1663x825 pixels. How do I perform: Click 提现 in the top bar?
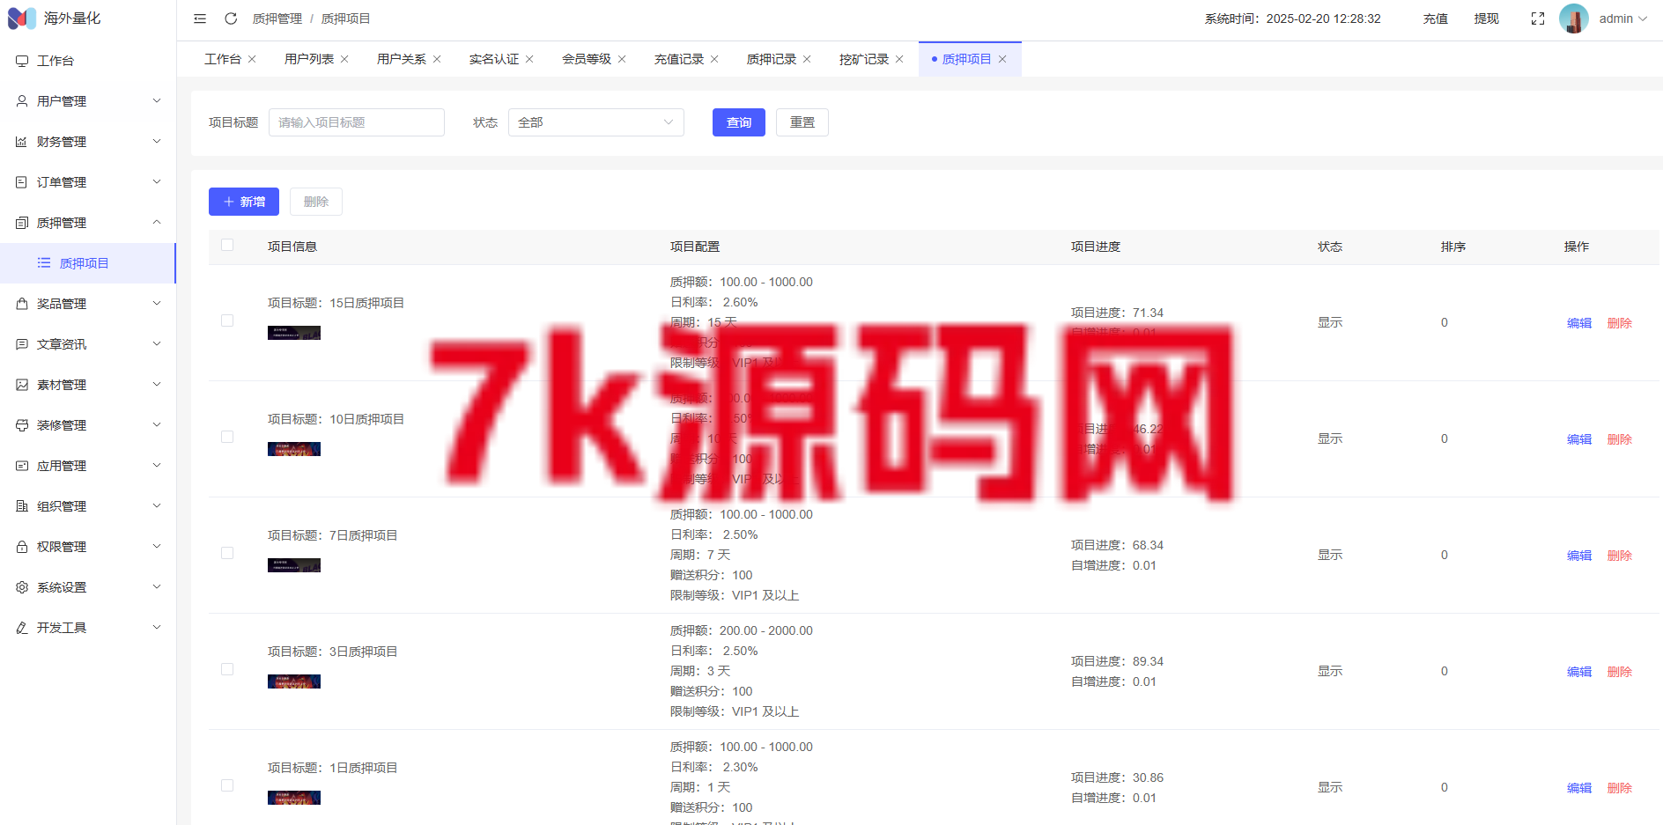click(x=1487, y=18)
